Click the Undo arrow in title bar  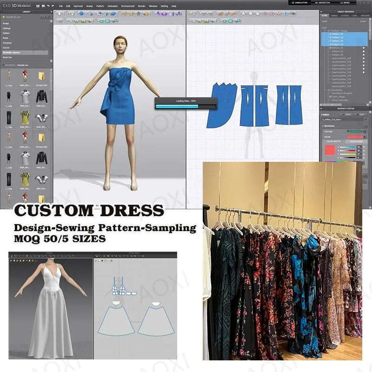(48, 6)
